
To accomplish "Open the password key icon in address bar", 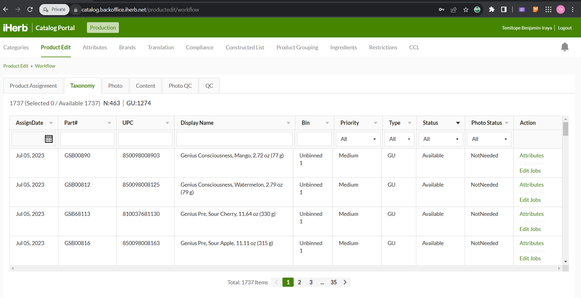I will (441, 10).
